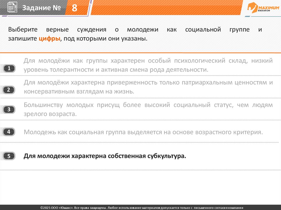The height and width of the screenshot is (210, 281).
Task: Select statement about низкий уровень толерантности
Action: pyautogui.click(x=148, y=65)
